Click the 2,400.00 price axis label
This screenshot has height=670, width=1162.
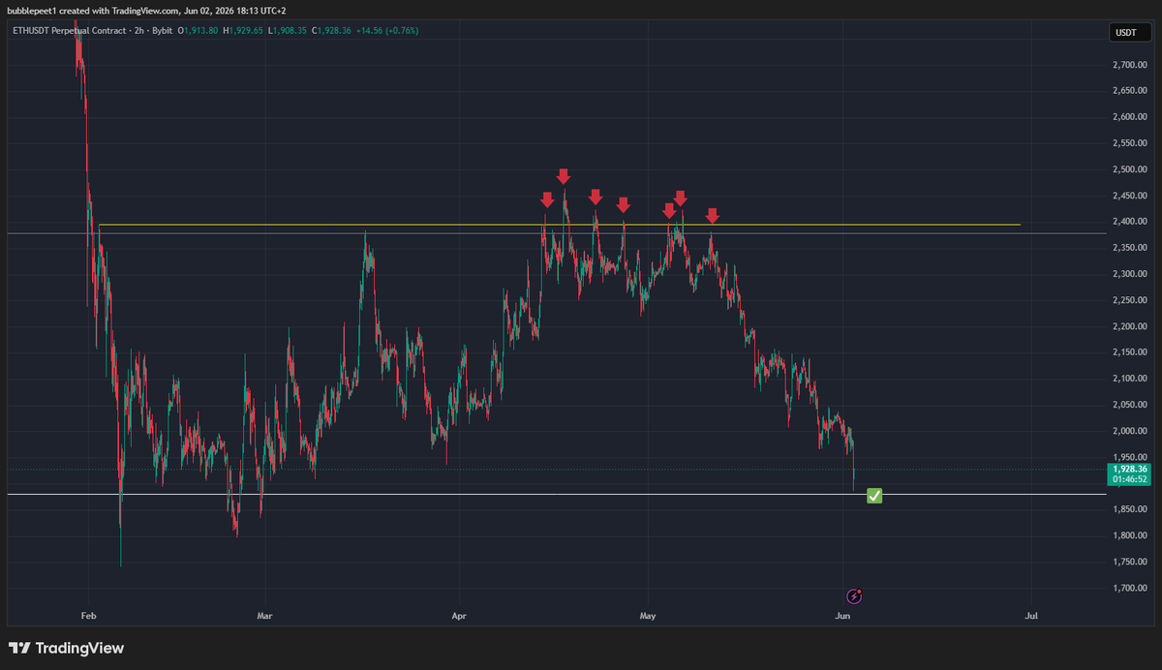[x=1130, y=222]
